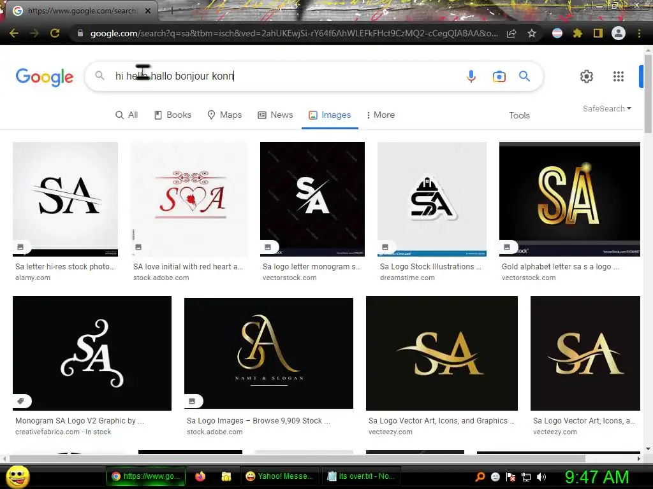Open the extensions puzzle piece icon

coord(578,33)
